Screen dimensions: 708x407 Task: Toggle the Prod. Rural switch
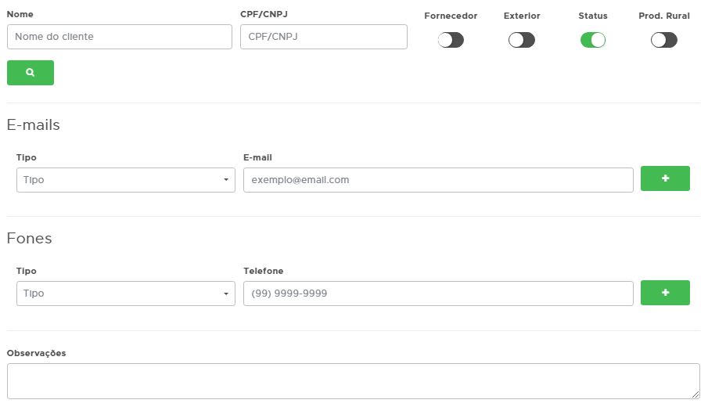click(664, 40)
